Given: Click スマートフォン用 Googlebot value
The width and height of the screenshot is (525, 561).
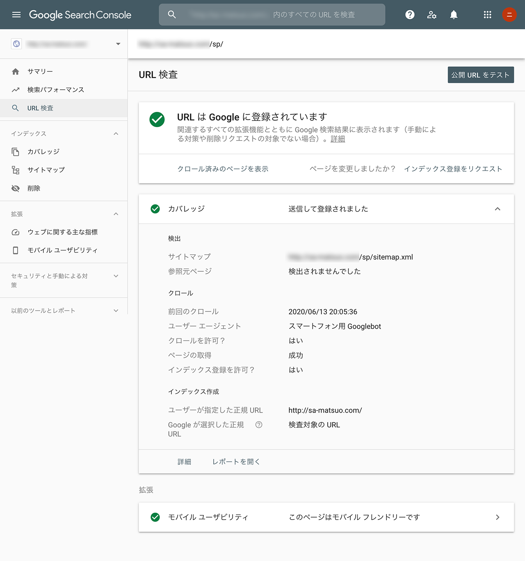Looking at the screenshot, I should (x=335, y=327).
